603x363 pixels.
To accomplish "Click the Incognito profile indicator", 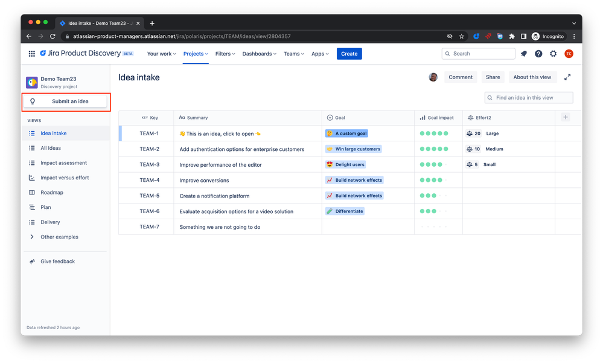I will pos(548,36).
